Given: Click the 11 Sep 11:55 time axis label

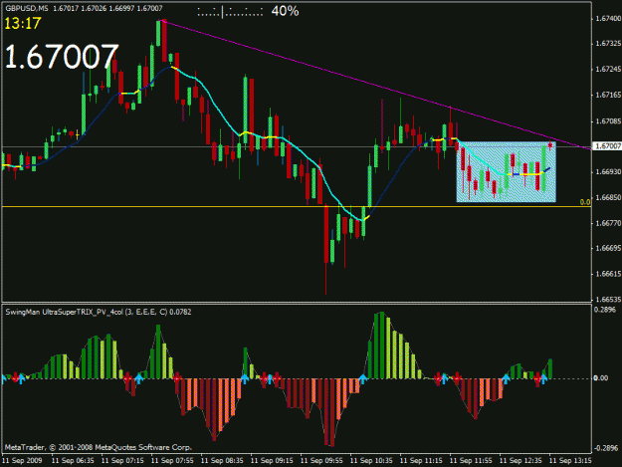Looking at the screenshot, I should 471,460.
